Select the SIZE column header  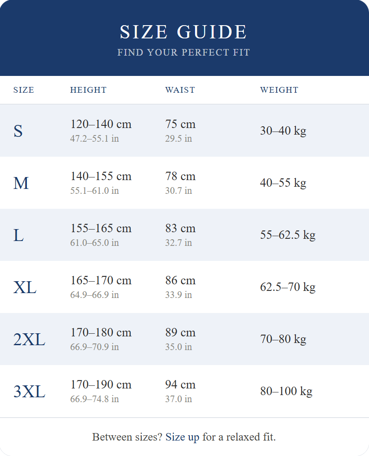point(24,90)
